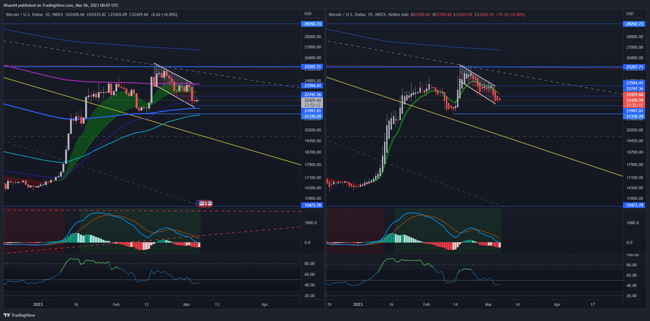This screenshot has width=650, height=321.
Task: Click left chart change value +0.62 (+0.00%)
Action: pyautogui.click(x=164, y=15)
